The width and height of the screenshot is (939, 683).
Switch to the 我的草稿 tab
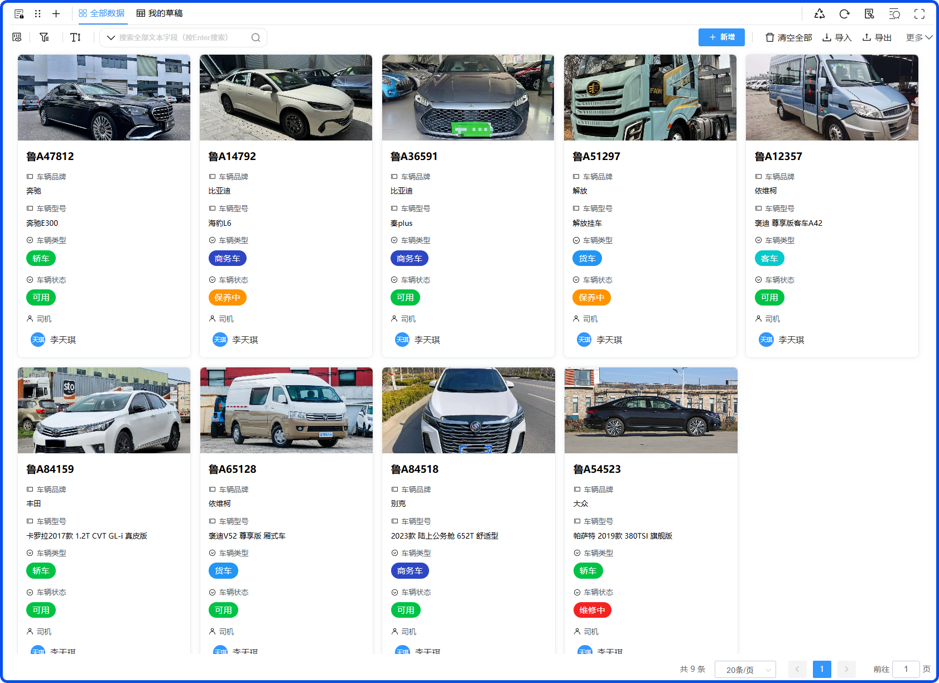pyautogui.click(x=160, y=13)
